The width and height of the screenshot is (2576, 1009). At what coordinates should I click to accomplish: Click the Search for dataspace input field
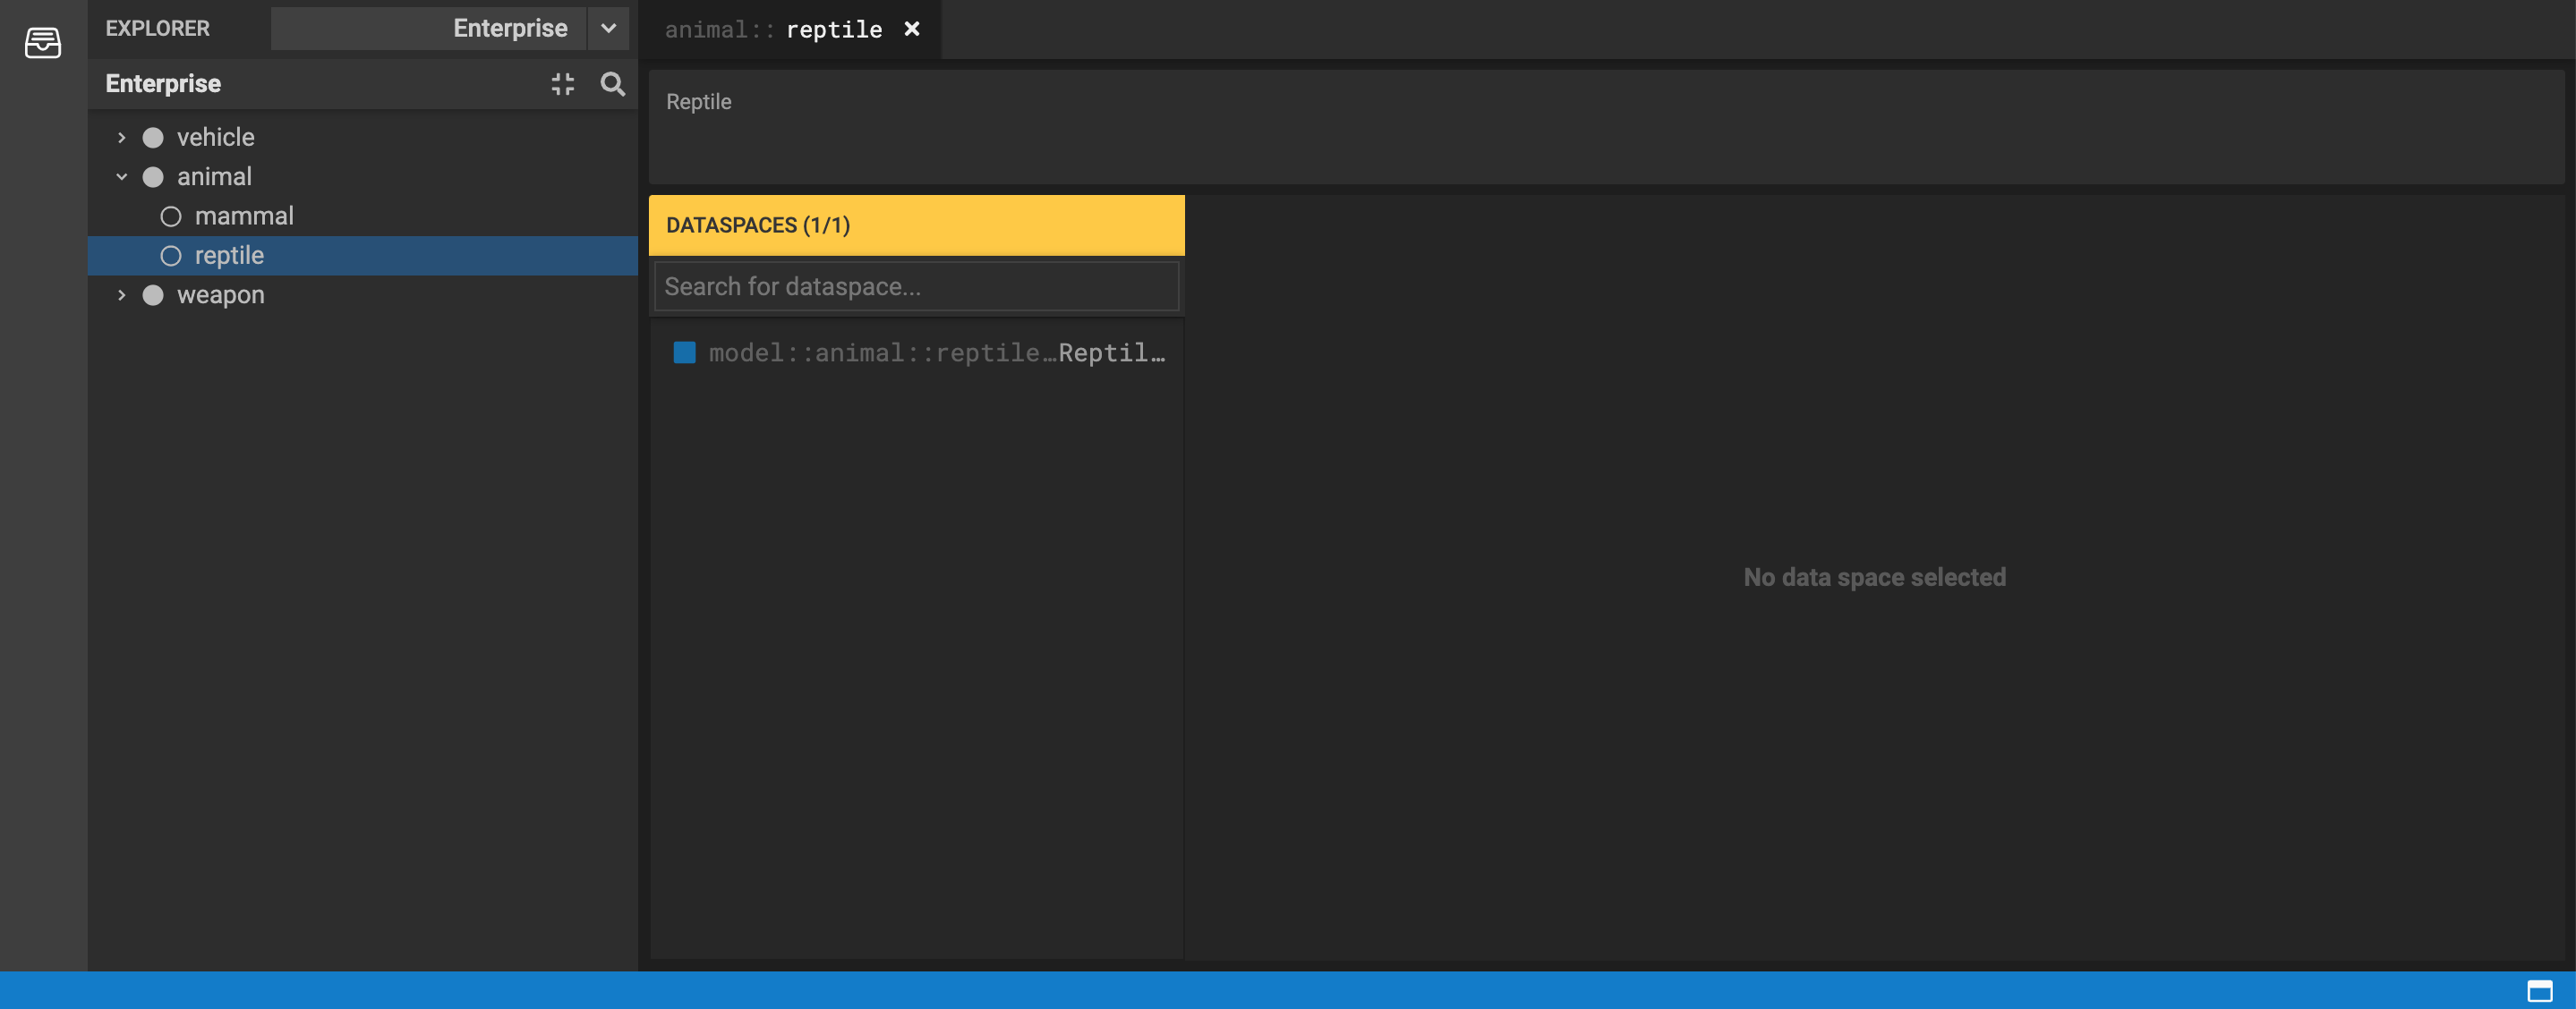916,287
